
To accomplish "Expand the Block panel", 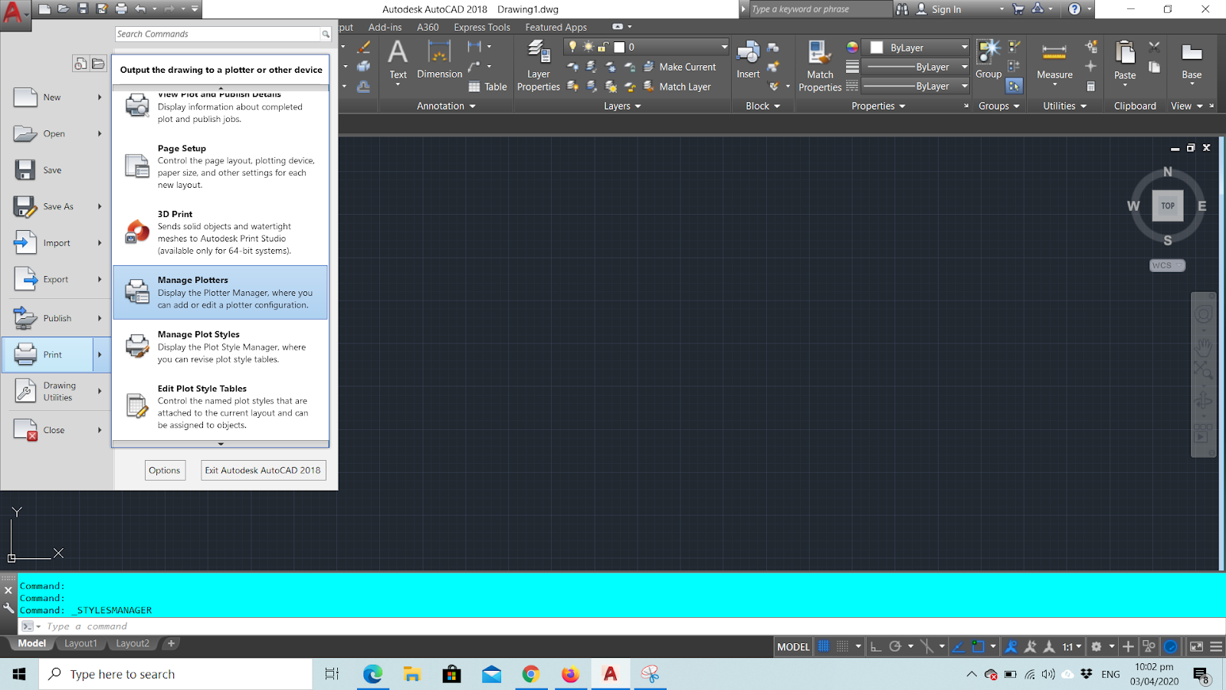I will [763, 106].
